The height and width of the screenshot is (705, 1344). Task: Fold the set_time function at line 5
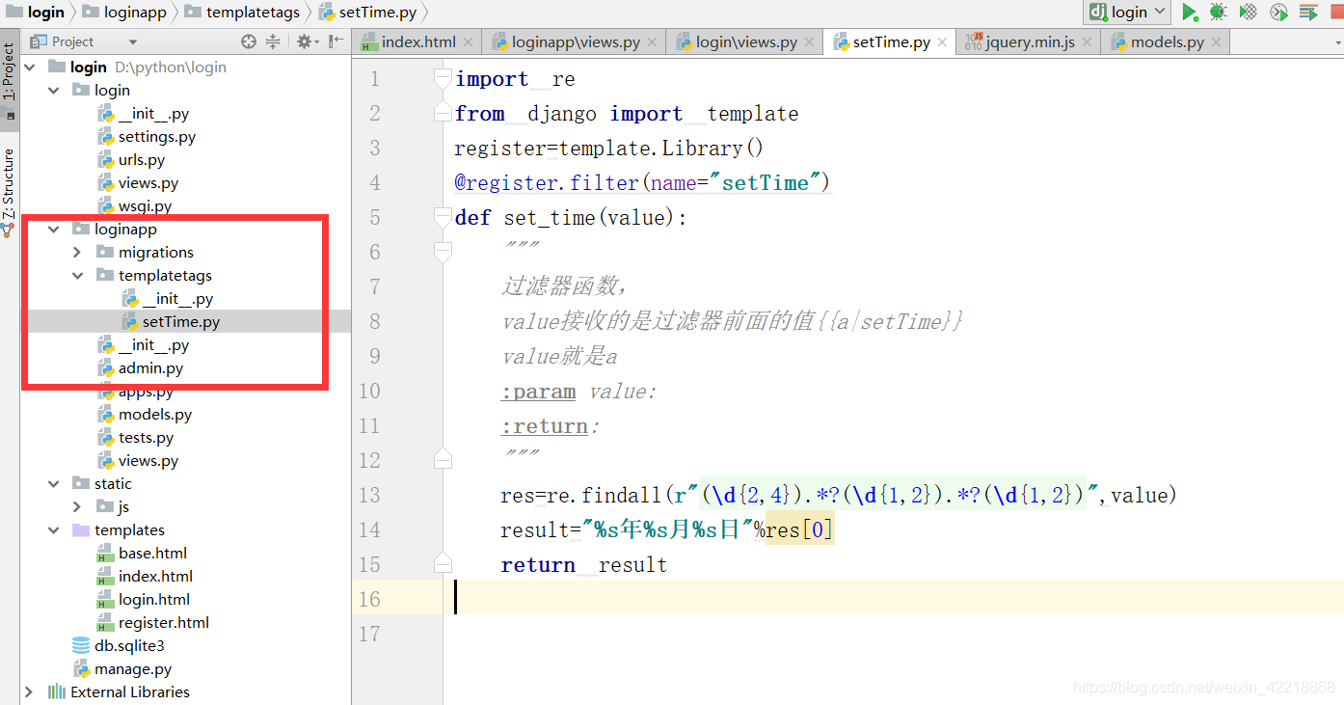point(443,217)
